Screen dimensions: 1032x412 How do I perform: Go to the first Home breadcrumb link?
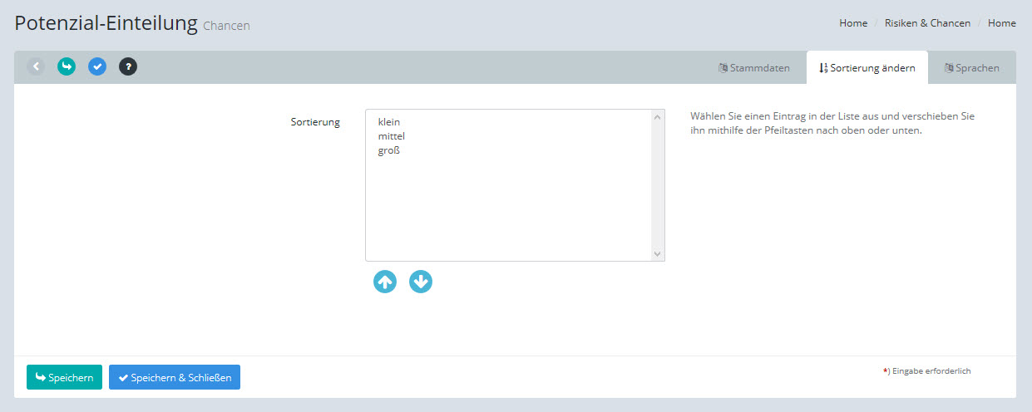click(853, 23)
